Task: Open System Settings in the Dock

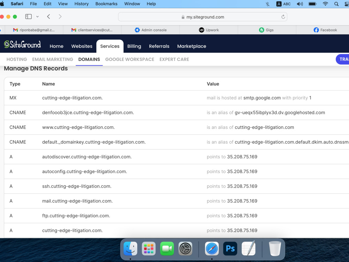Action: 185,248
